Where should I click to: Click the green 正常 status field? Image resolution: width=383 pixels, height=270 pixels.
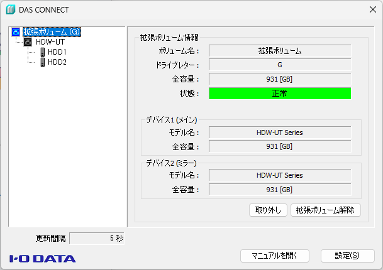[x=280, y=94]
